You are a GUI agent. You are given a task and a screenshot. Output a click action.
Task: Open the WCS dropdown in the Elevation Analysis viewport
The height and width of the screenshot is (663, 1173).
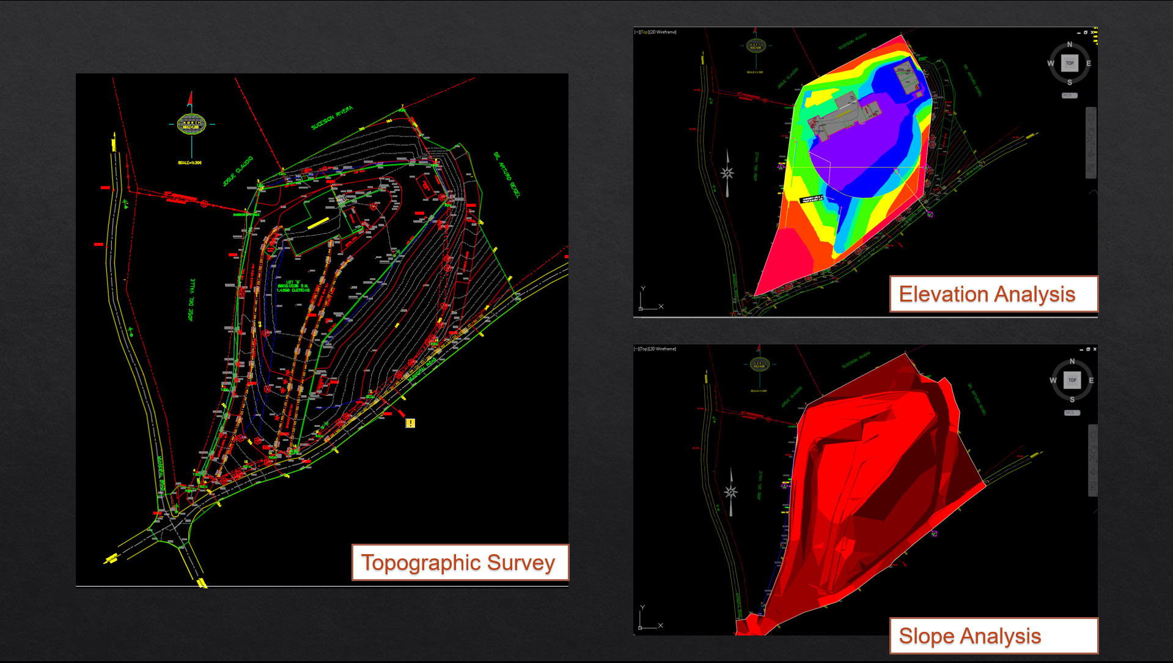coord(1070,95)
